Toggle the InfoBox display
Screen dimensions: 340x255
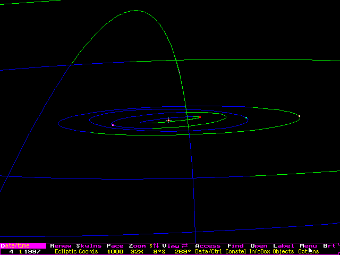pyautogui.click(x=260, y=251)
